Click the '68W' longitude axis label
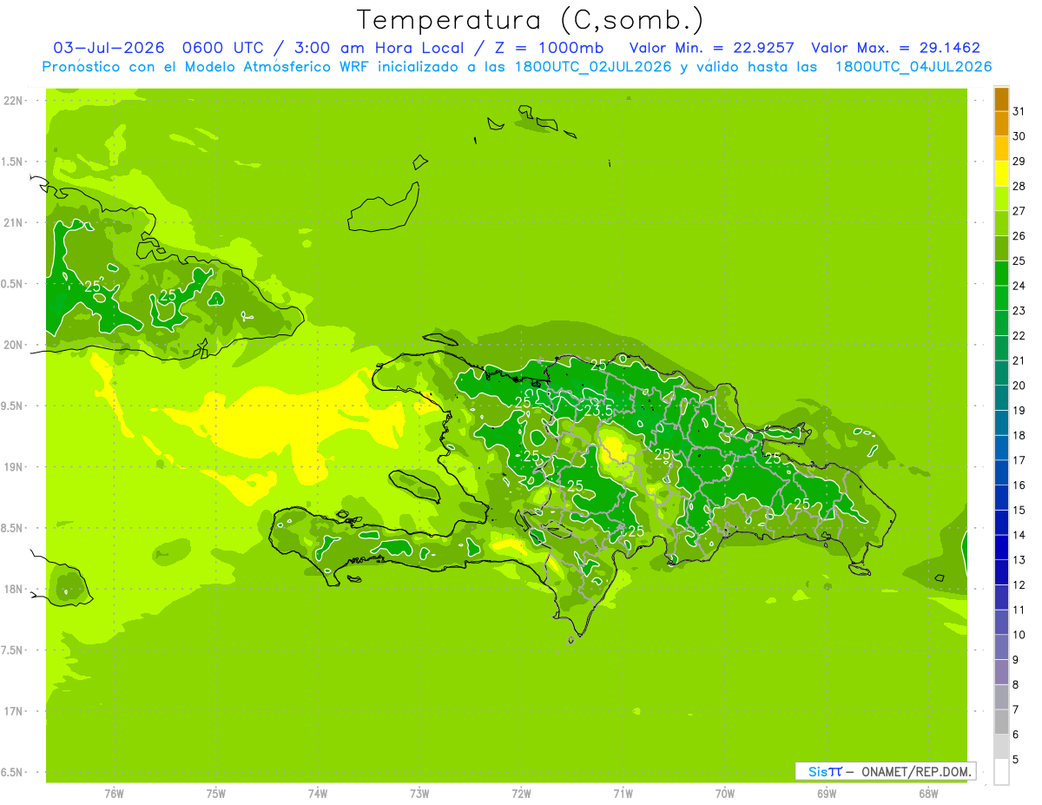The width and height of the screenshot is (1042, 805). (928, 793)
